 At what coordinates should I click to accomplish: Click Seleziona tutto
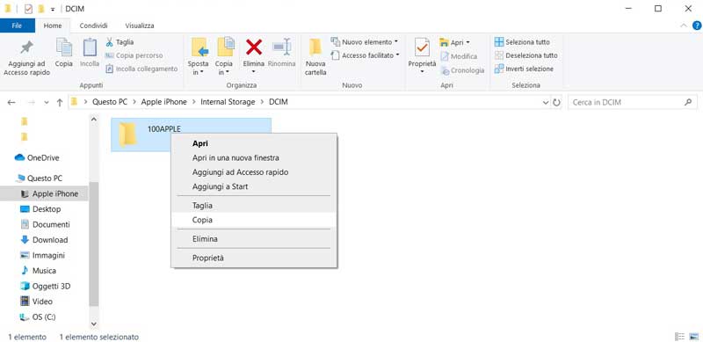pos(522,42)
